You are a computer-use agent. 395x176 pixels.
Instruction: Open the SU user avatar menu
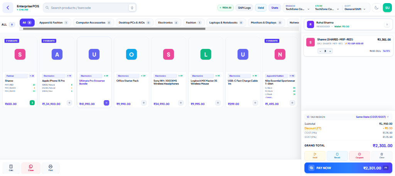point(387,8)
